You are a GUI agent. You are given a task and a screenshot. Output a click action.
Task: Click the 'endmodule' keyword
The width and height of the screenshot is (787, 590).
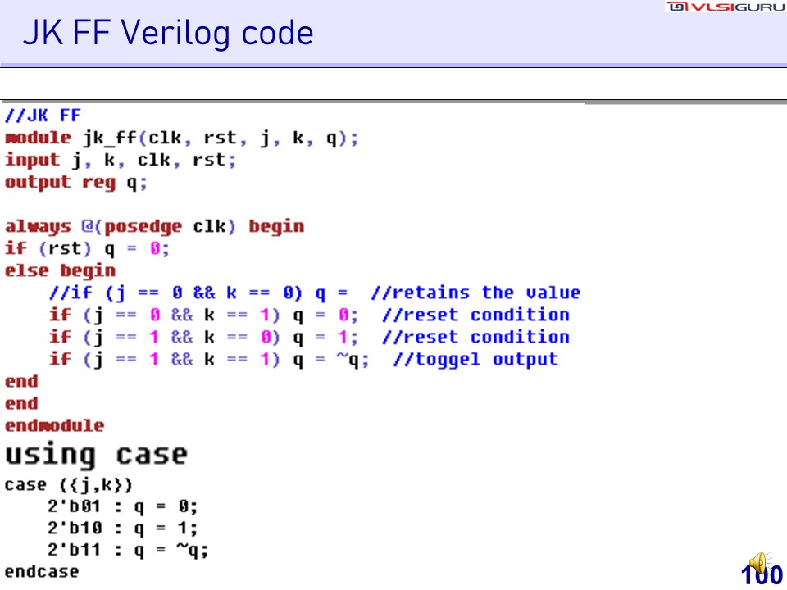[x=54, y=425]
